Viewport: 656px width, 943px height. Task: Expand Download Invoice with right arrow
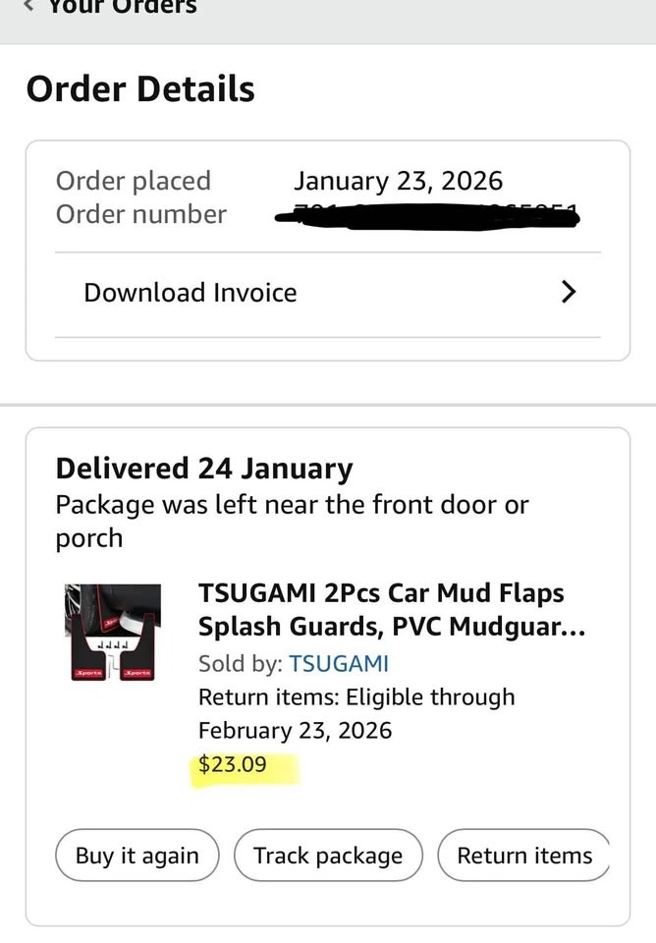(568, 293)
